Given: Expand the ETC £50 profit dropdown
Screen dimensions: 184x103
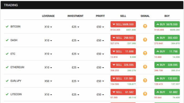Looking at the screenshot, I should click(x=100, y=54).
